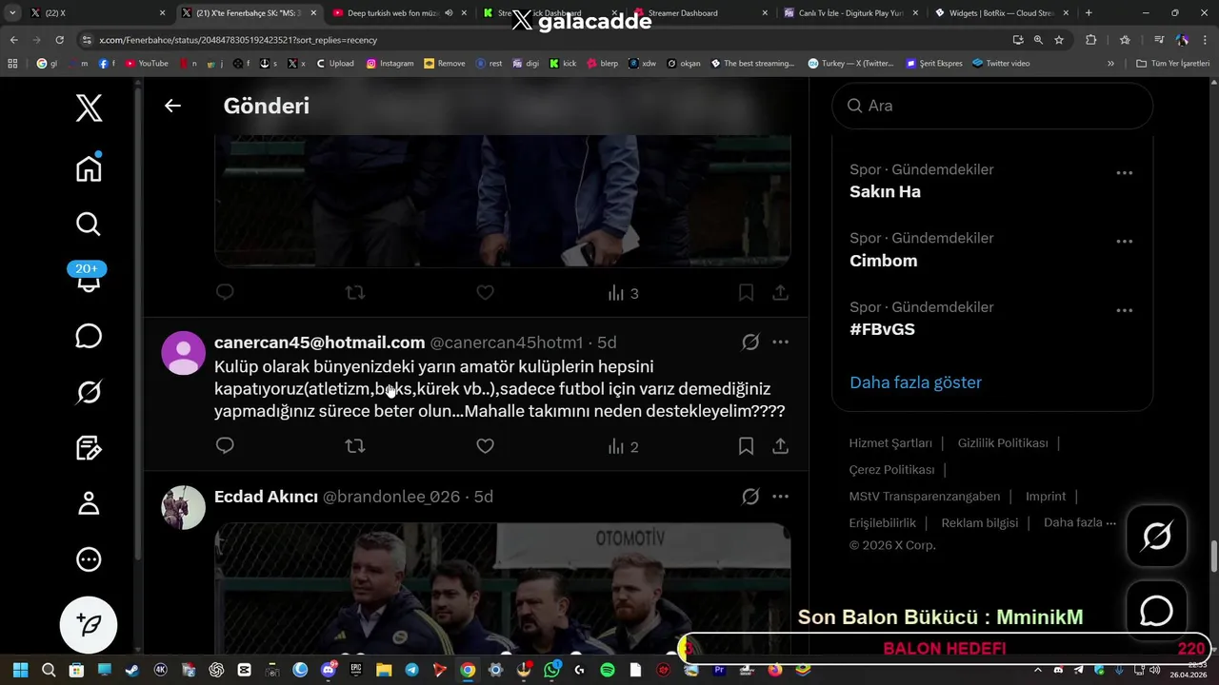
Task: Open the Home feed icon in sidebar
Action: coord(89,168)
